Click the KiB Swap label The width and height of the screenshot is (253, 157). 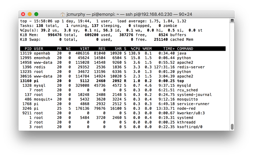(x=30, y=39)
